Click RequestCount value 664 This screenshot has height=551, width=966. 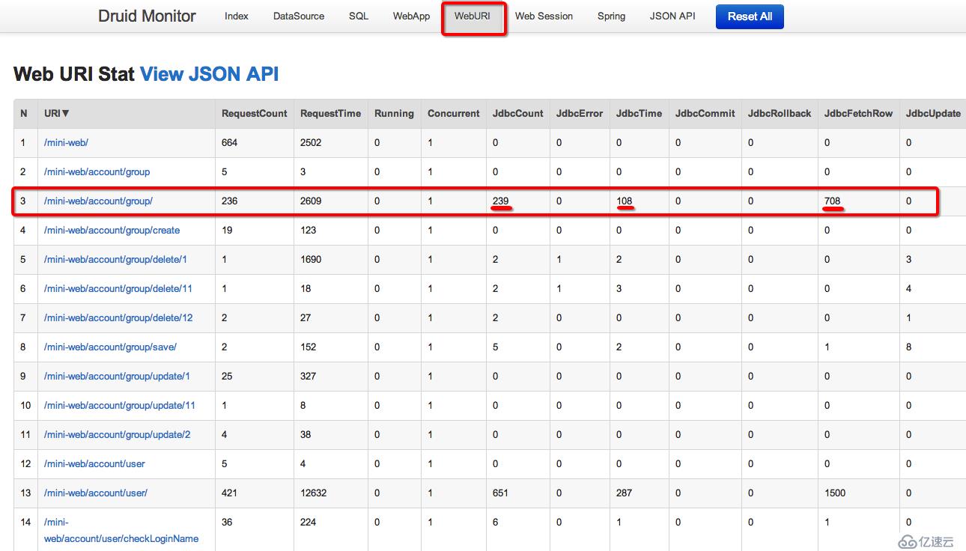229,142
